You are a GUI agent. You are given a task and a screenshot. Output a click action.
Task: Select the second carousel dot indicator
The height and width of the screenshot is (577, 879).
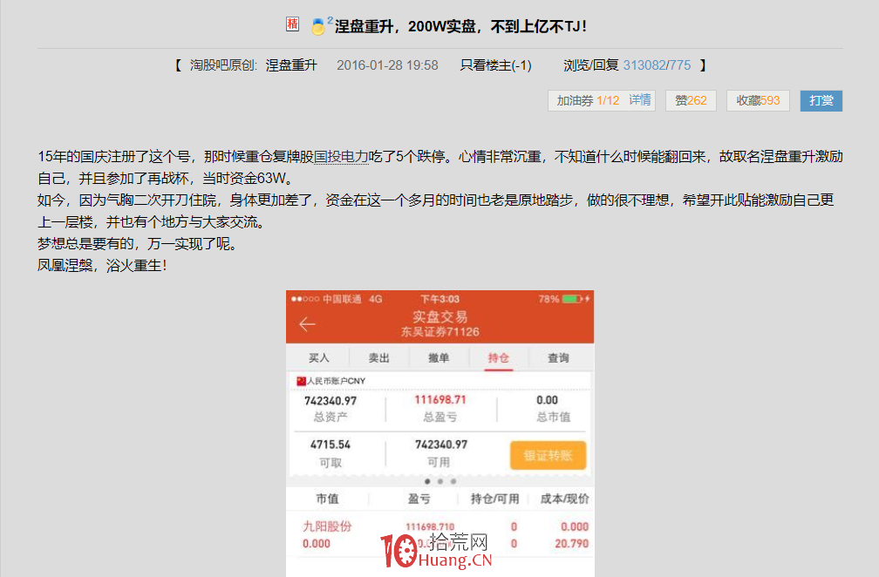440,480
